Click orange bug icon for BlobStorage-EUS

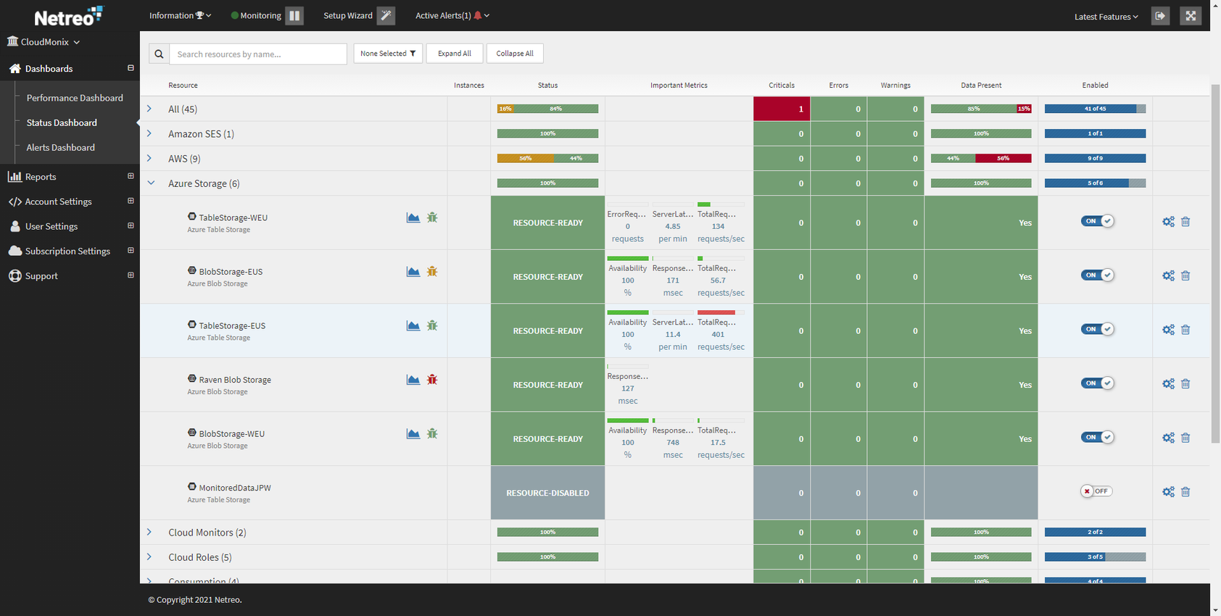click(432, 272)
